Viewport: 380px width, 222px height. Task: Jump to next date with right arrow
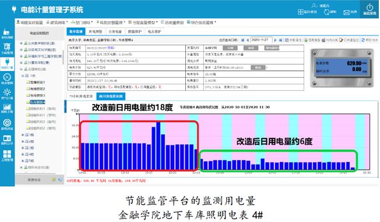[275, 40]
